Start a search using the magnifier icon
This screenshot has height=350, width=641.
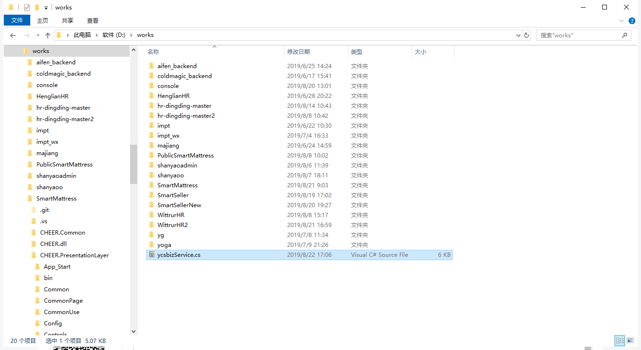pos(625,35)
